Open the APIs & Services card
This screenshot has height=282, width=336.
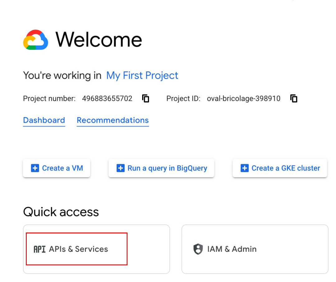click(96, 249)
